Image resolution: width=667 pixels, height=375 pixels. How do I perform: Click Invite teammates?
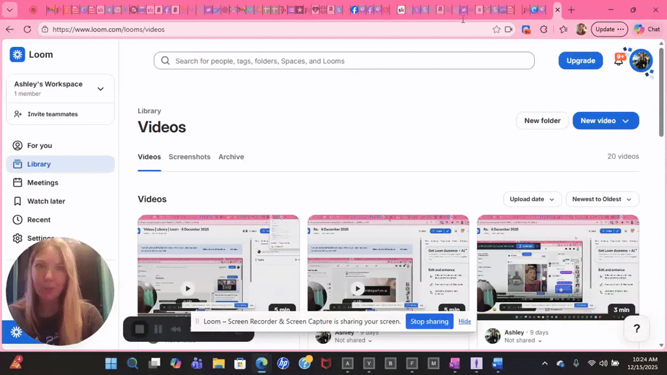click(x=61, y=114)
